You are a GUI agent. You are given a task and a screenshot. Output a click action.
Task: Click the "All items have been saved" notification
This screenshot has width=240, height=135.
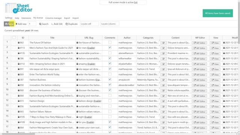click(x=217, y=13)
